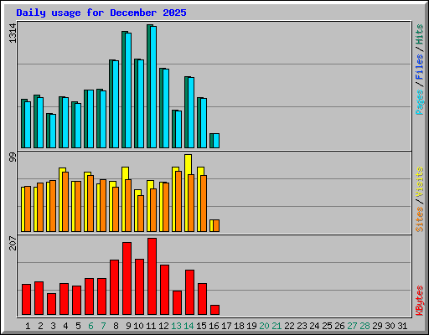Click the red KBytes bar for day 1

tap(27, 300)
